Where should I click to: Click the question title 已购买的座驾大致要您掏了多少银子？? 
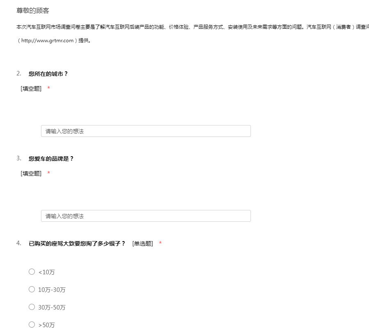pos(77,244)
